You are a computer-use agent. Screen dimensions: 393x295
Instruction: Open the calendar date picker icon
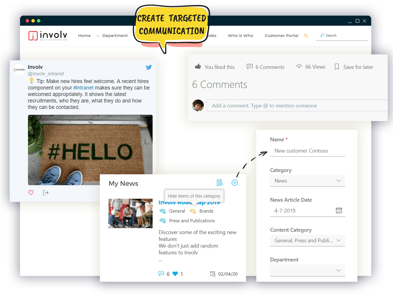[339, 211]
